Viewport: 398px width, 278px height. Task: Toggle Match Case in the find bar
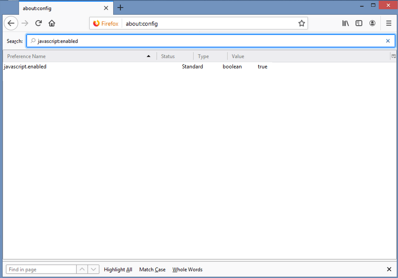152,270
